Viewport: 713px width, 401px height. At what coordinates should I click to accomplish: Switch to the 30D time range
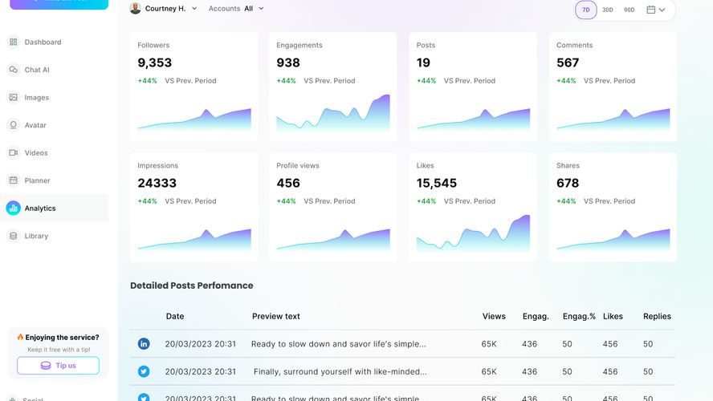pyautogui.click(x=608, y=10)
